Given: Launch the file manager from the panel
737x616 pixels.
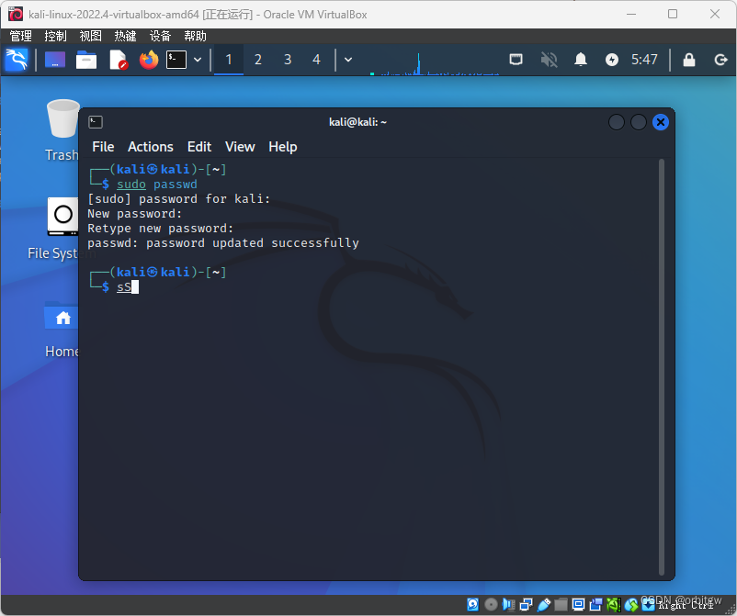Looking at the screenshot, I should tap(86, 60).
